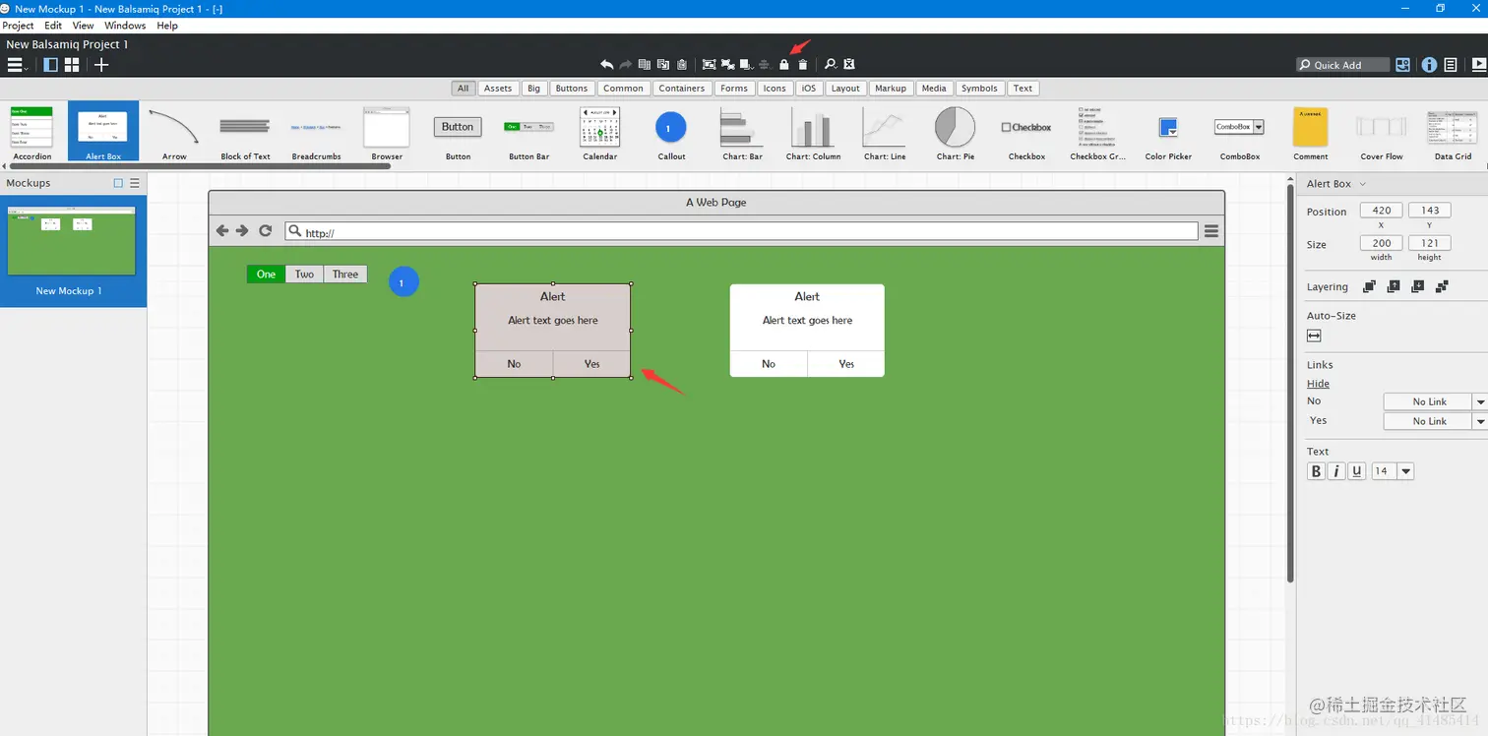Click the Group selection icon

tap(709, 64)
